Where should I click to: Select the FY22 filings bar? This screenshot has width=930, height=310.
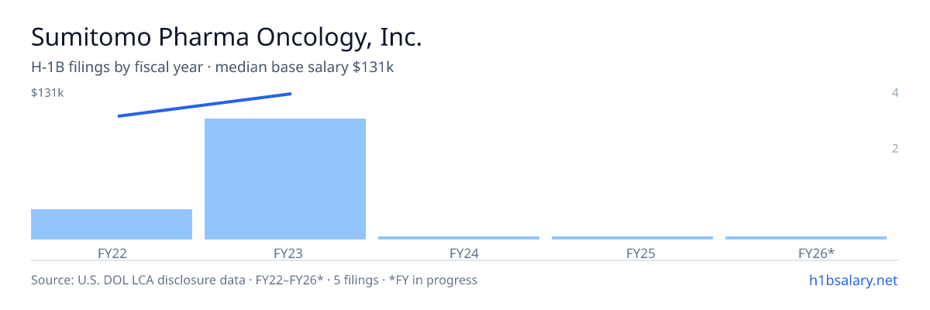coord(112,224)
